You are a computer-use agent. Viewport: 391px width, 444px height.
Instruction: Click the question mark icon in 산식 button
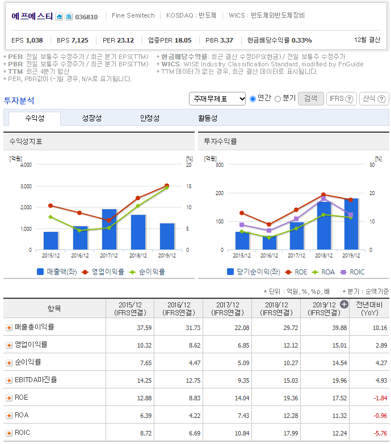pos(382,99)
